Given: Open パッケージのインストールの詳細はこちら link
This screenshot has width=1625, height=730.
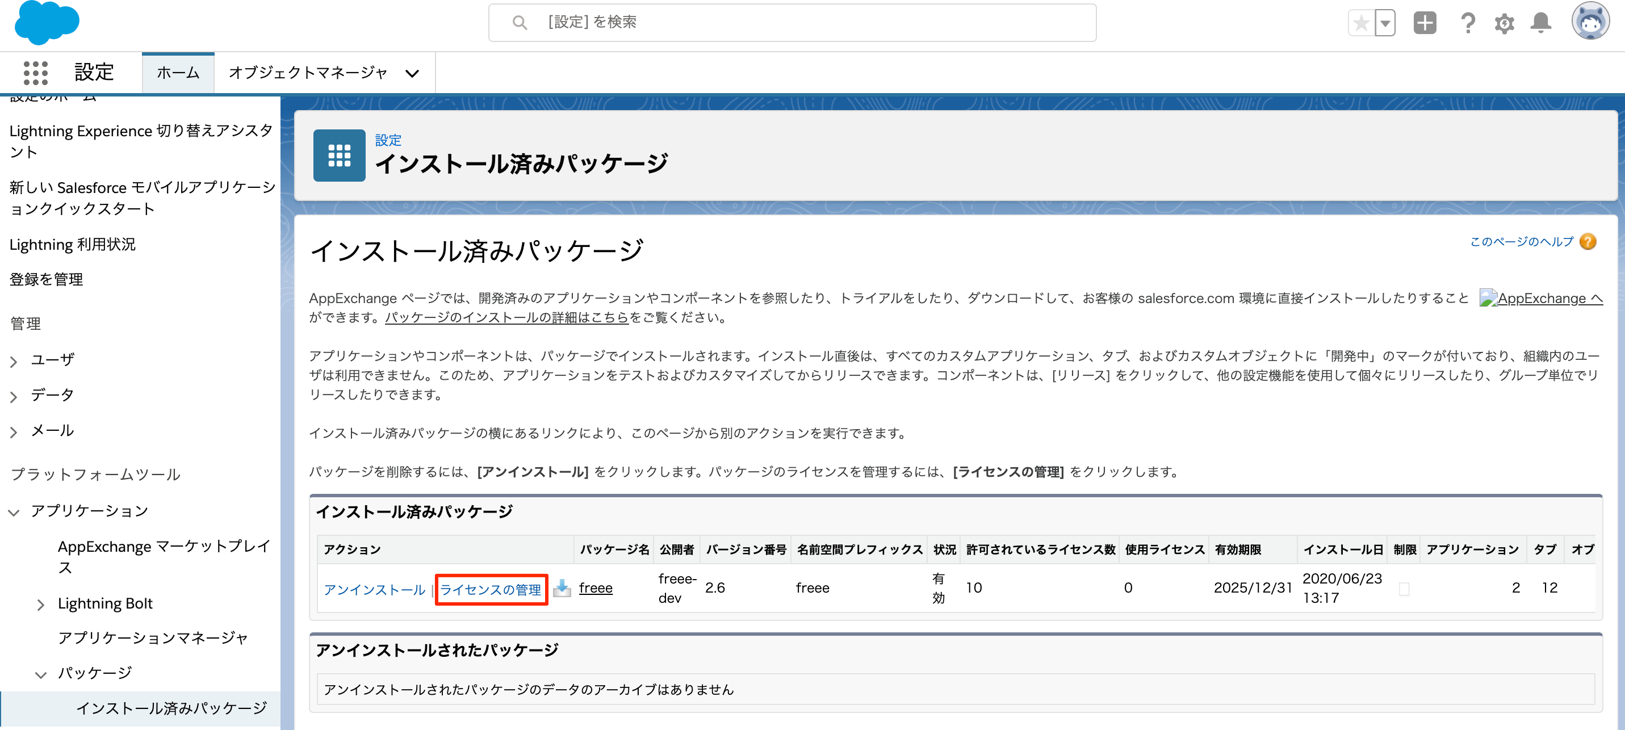Looking at the screenshot, I should tap(506, 317).
